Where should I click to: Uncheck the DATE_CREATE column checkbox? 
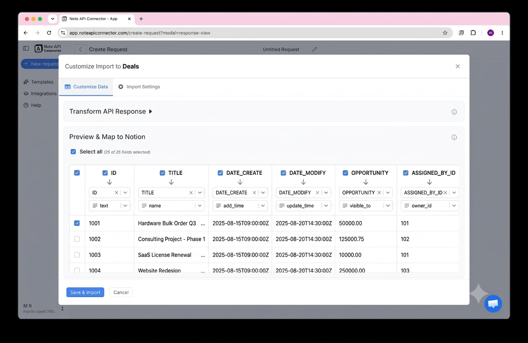tap(221, 173)
